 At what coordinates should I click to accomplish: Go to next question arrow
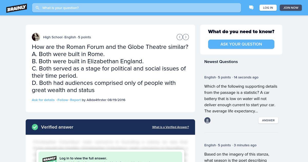[186, 37]
